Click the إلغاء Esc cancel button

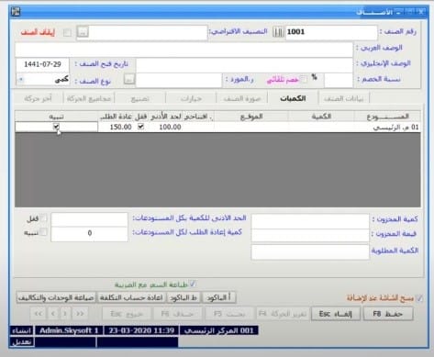[336, 314]
